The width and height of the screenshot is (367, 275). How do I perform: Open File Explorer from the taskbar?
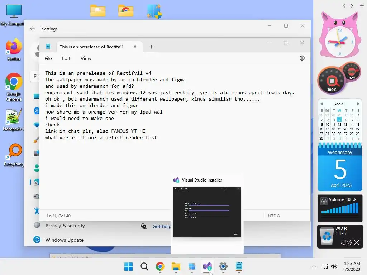click(x=176, y=266)
